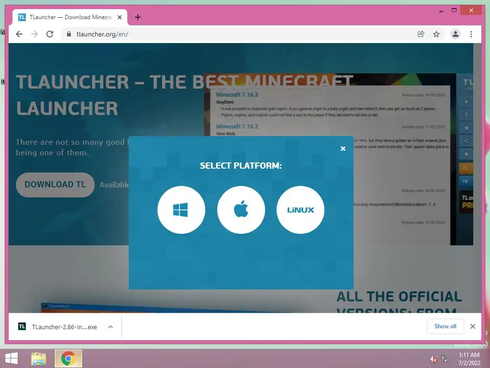Click the SELECT PLATFORM heading text
Viewport: 490px width, 368px height.
pos(241,165)
